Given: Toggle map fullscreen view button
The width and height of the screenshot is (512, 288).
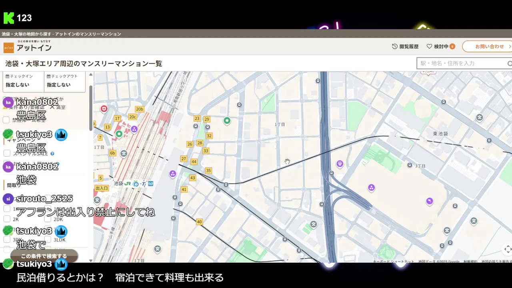Looking at the screenshot, I should pos(507,249).
